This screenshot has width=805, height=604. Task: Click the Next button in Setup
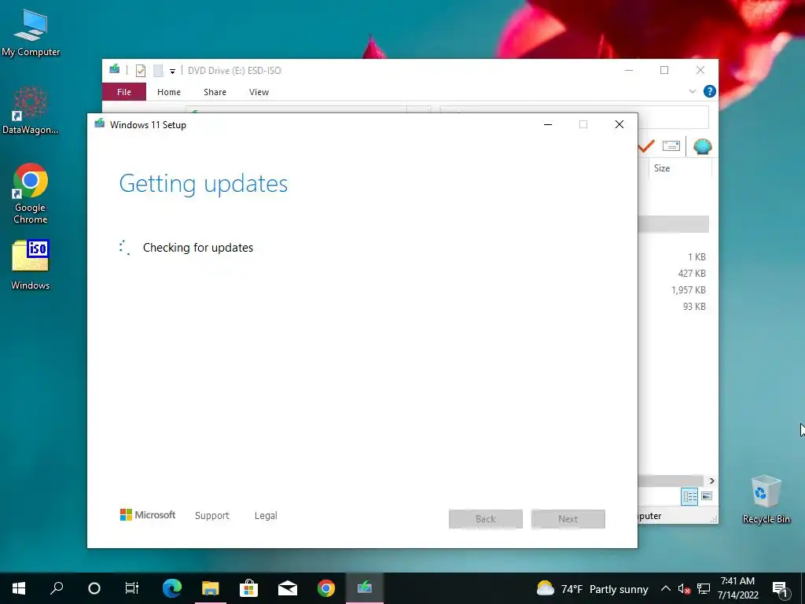568,519
